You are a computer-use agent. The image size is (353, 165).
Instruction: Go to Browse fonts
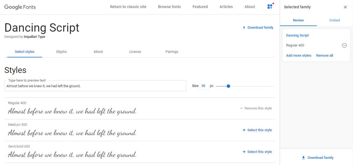(x=170, y=7)
